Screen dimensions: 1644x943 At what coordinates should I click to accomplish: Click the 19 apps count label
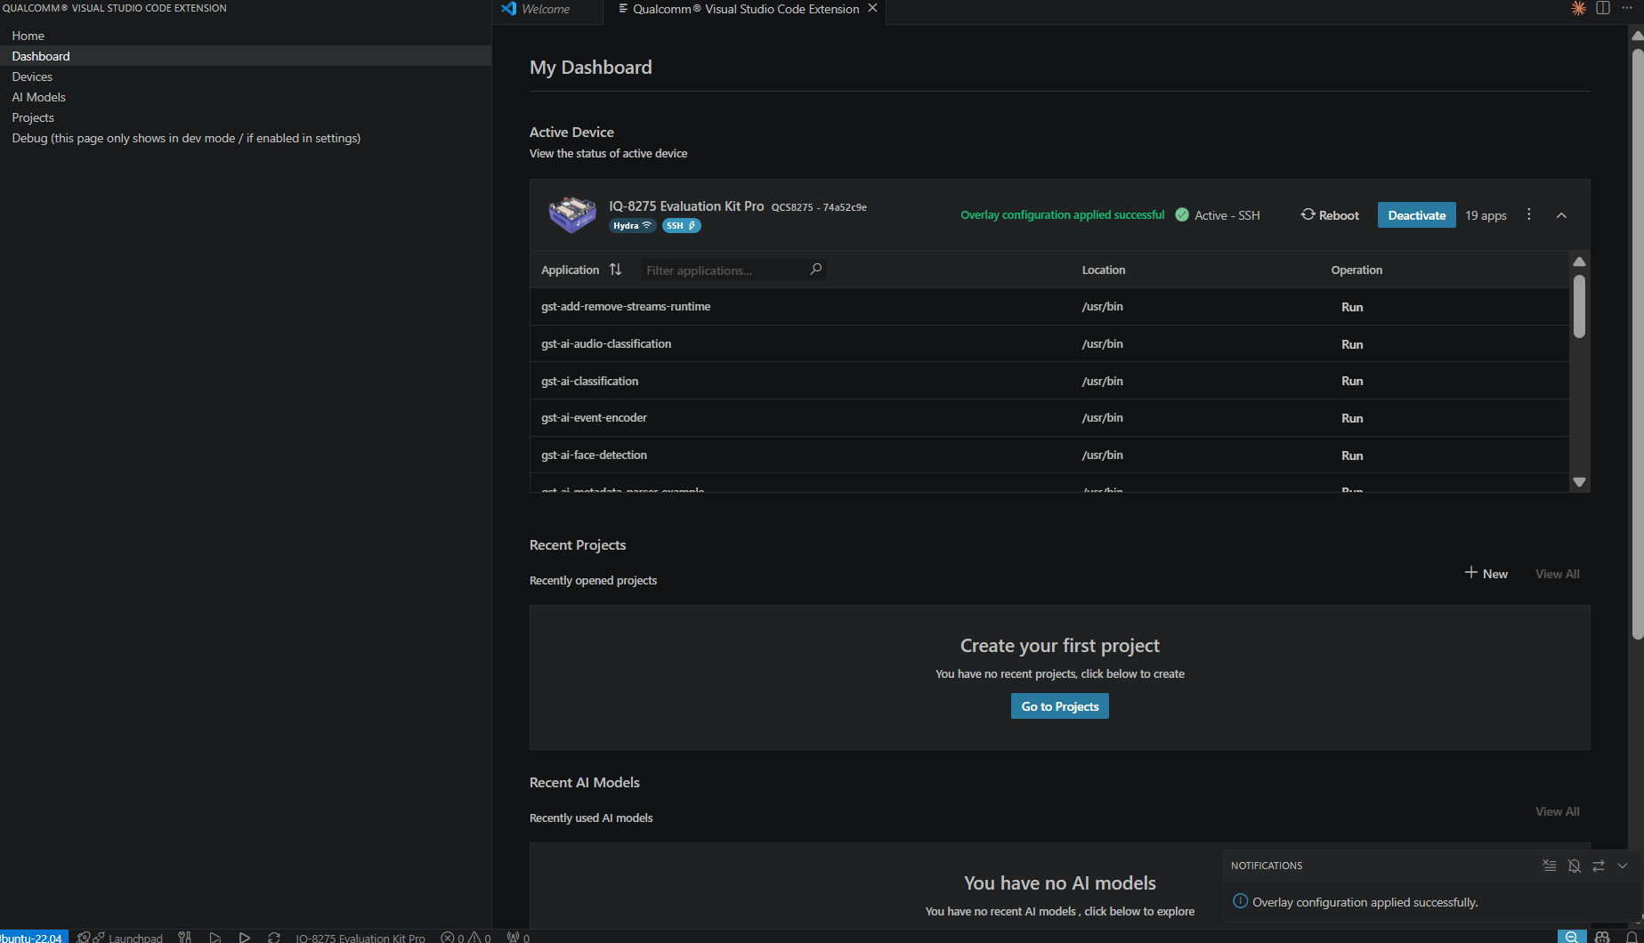point(1486,215)
